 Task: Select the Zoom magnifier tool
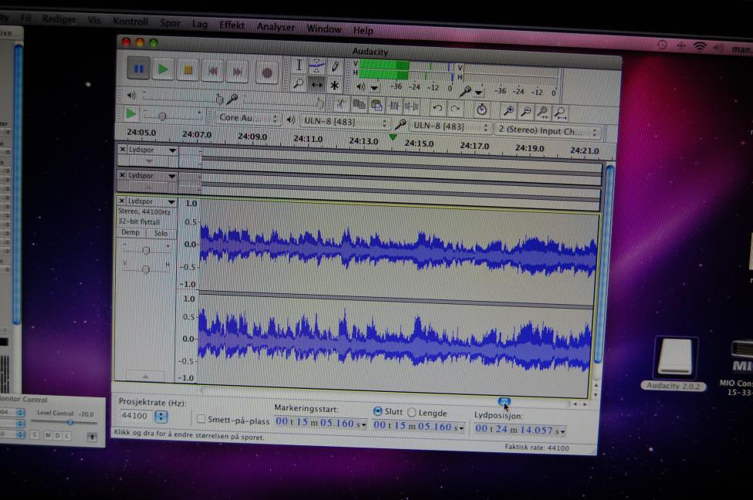coord(298,84)
